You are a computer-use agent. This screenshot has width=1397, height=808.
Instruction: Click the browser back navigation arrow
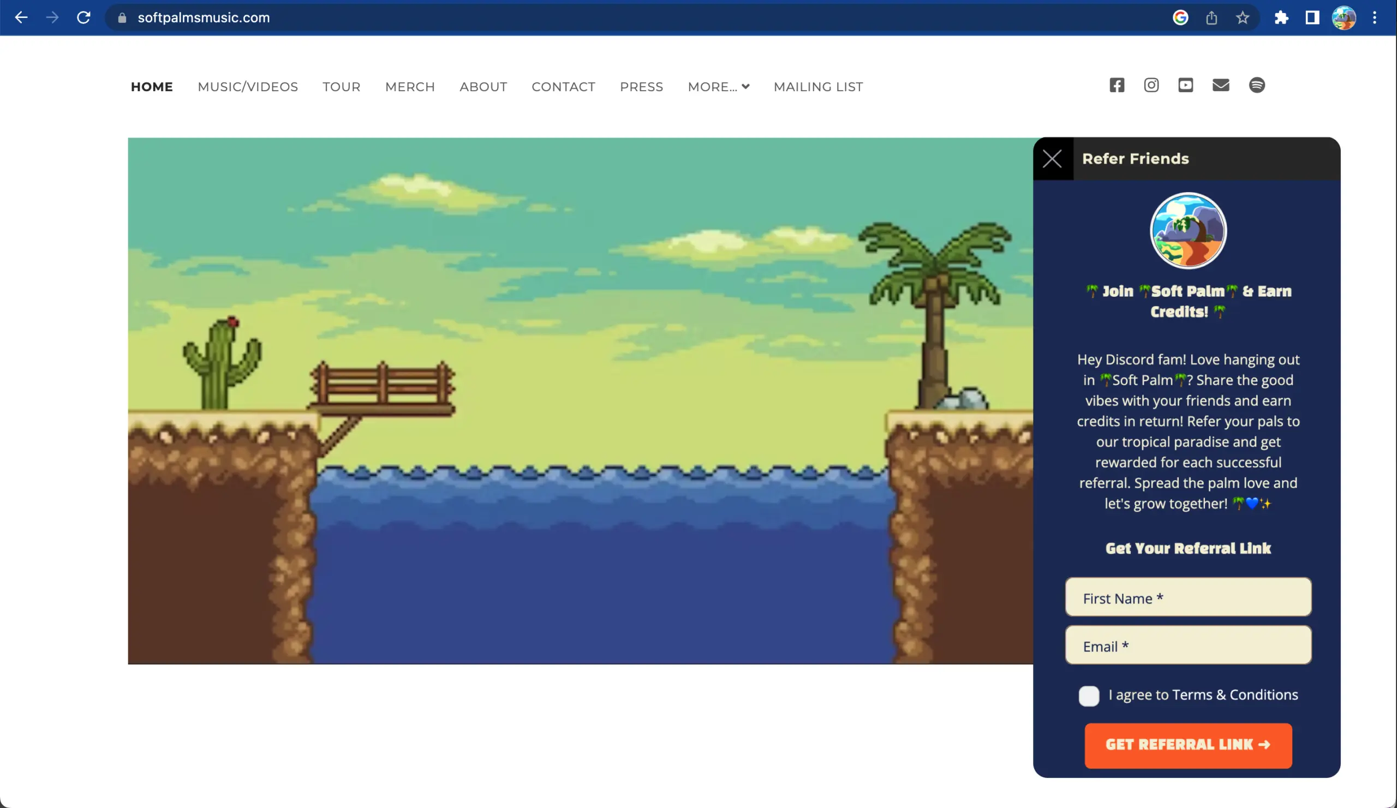point(20,17)
